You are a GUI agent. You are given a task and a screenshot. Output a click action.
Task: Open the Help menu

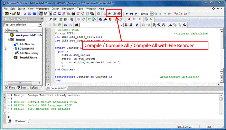coord(101,9)
